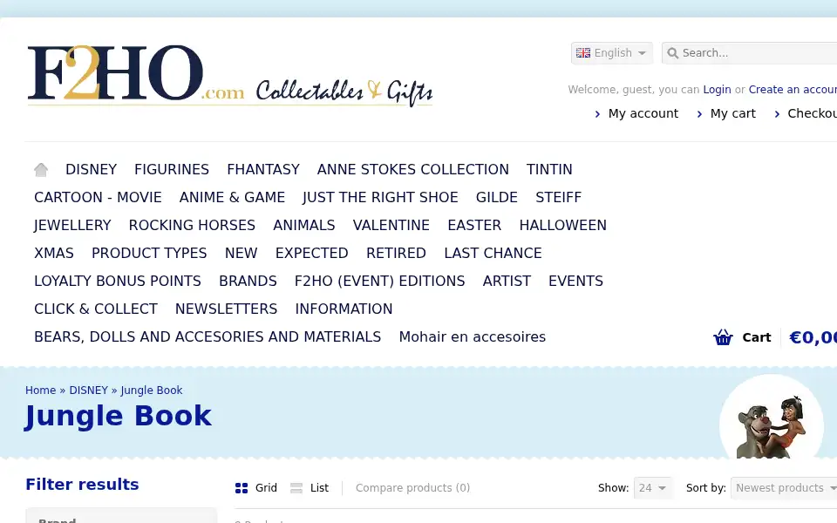
Task: Open the EVENTS menu
Action: click(575, 281)
